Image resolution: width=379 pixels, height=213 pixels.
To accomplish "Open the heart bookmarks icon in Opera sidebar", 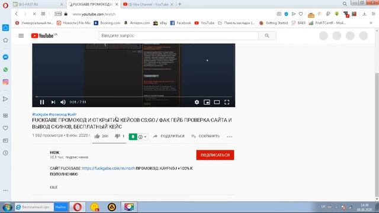I will 5,128.
